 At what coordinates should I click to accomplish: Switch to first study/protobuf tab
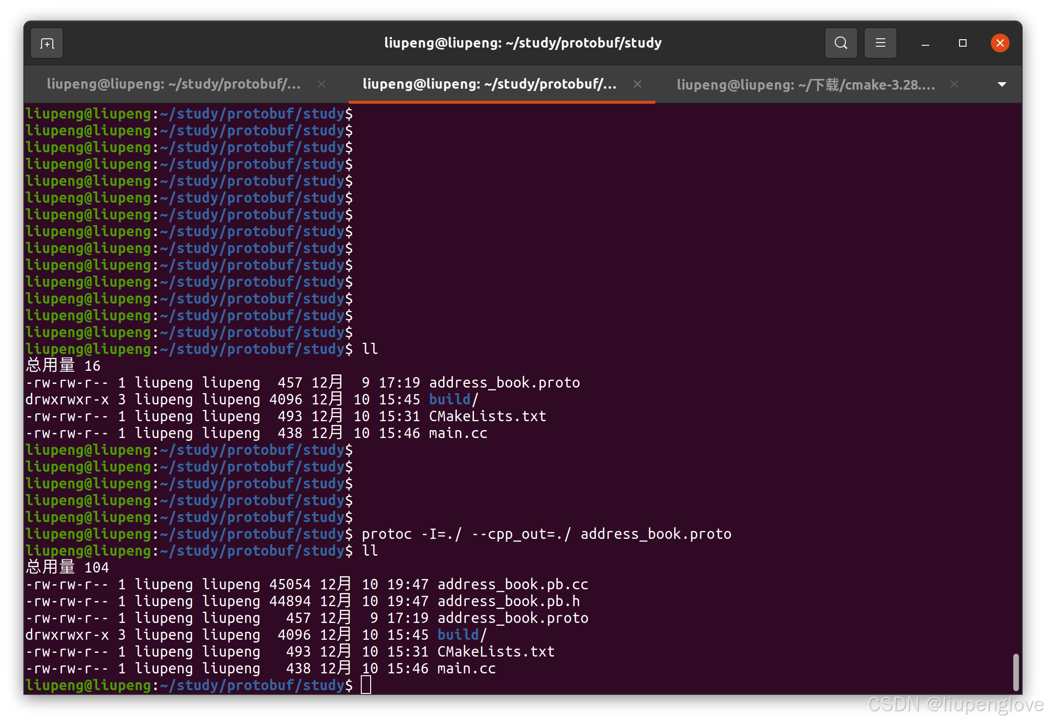[174, 84]
